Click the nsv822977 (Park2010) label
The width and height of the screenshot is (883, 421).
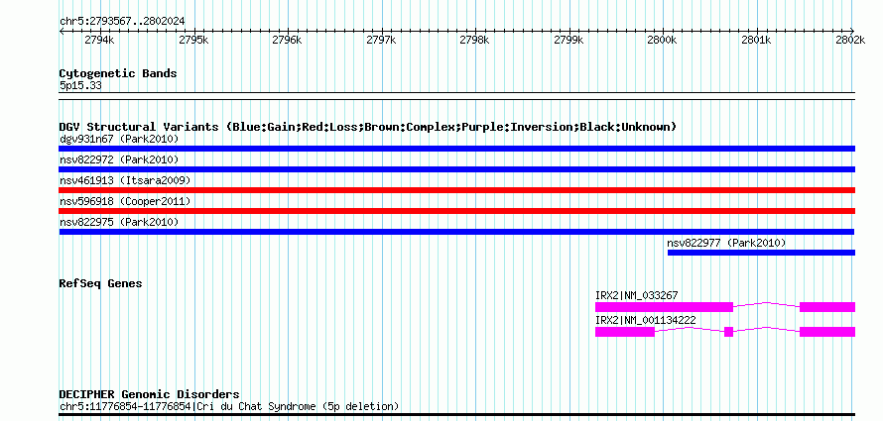tap(726, 243)
